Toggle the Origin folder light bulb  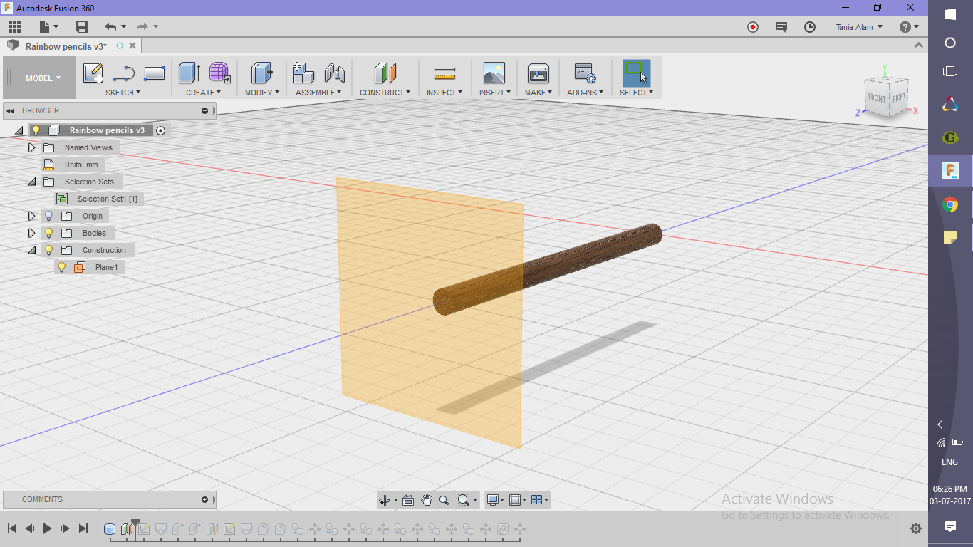coord(48,216)
